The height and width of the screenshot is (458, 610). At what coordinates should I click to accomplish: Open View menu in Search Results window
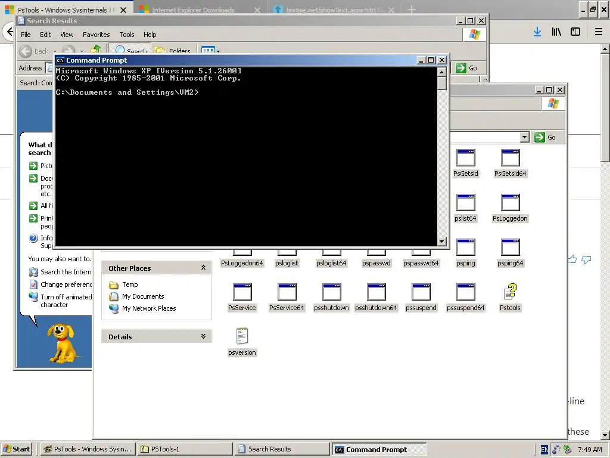point(67,35)
